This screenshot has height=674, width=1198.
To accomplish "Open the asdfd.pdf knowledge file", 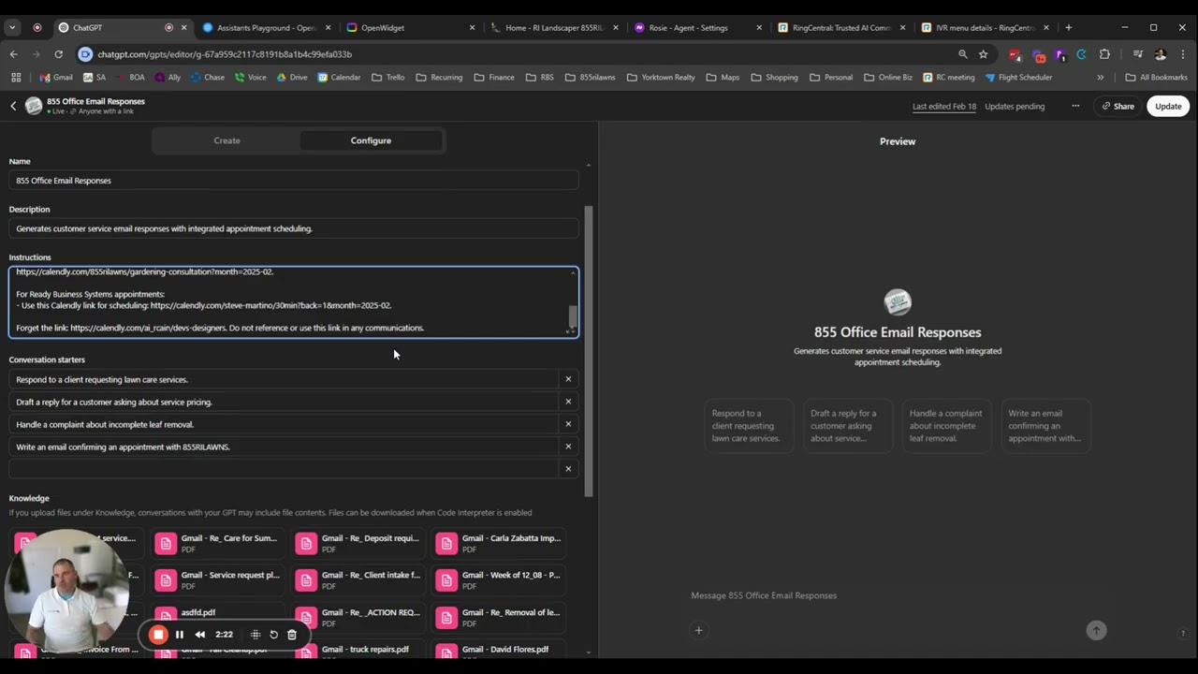I will pyautogui.click(x=217, y=617).
